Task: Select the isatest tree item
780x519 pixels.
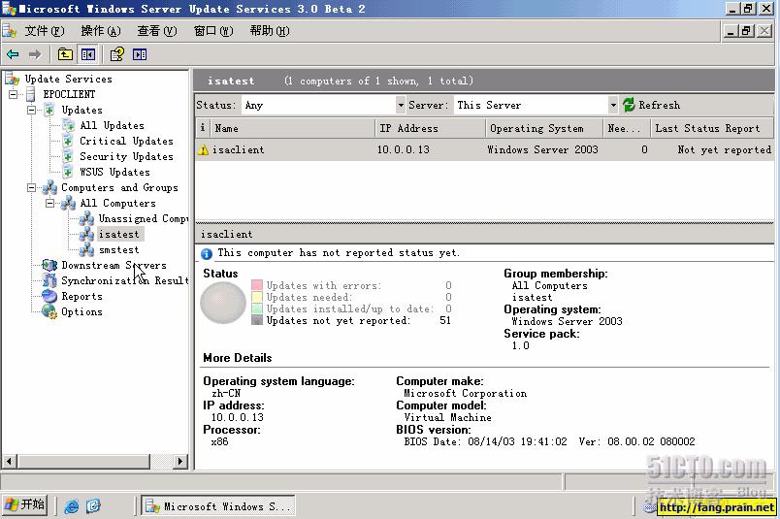Action: (x=119, y=234)
